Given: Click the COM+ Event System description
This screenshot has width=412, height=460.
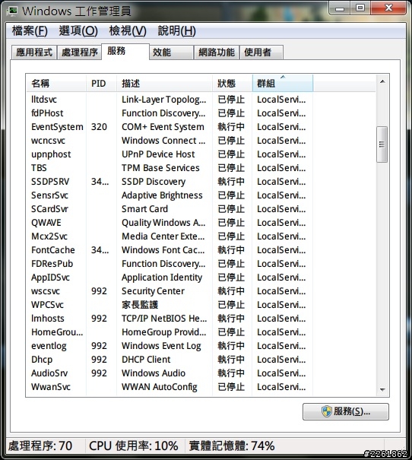Looking at the screenshot, I should tap(163, 127).
